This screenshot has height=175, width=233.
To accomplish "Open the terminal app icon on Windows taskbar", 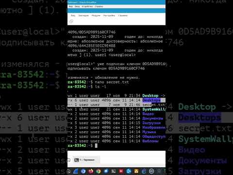I will [x=114, y=171].
